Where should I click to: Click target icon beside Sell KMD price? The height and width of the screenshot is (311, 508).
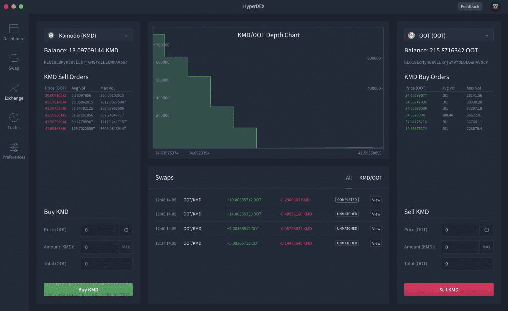486,230
